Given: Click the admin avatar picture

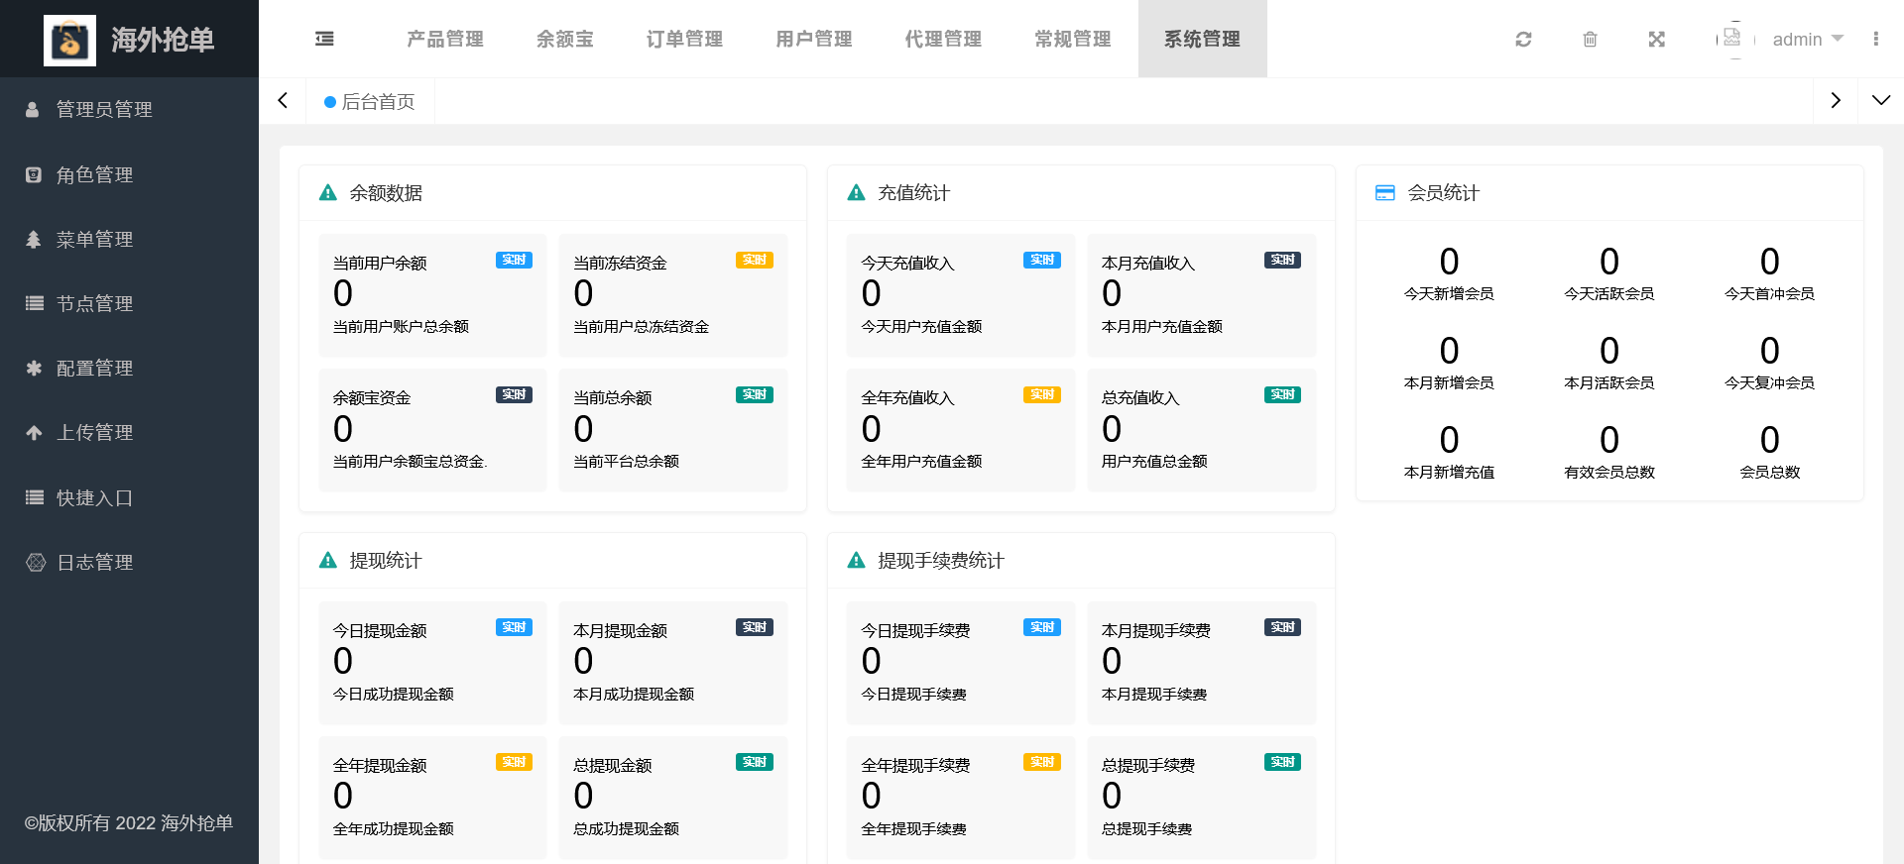Looking at the screenshot, I should 1733,39.
